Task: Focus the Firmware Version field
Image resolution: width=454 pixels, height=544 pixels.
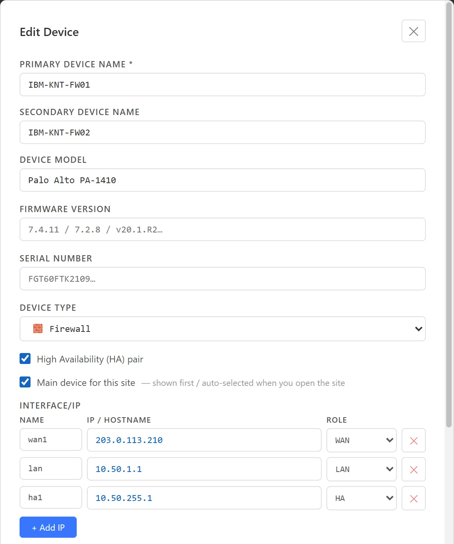Action: click(x=222, y=229)
